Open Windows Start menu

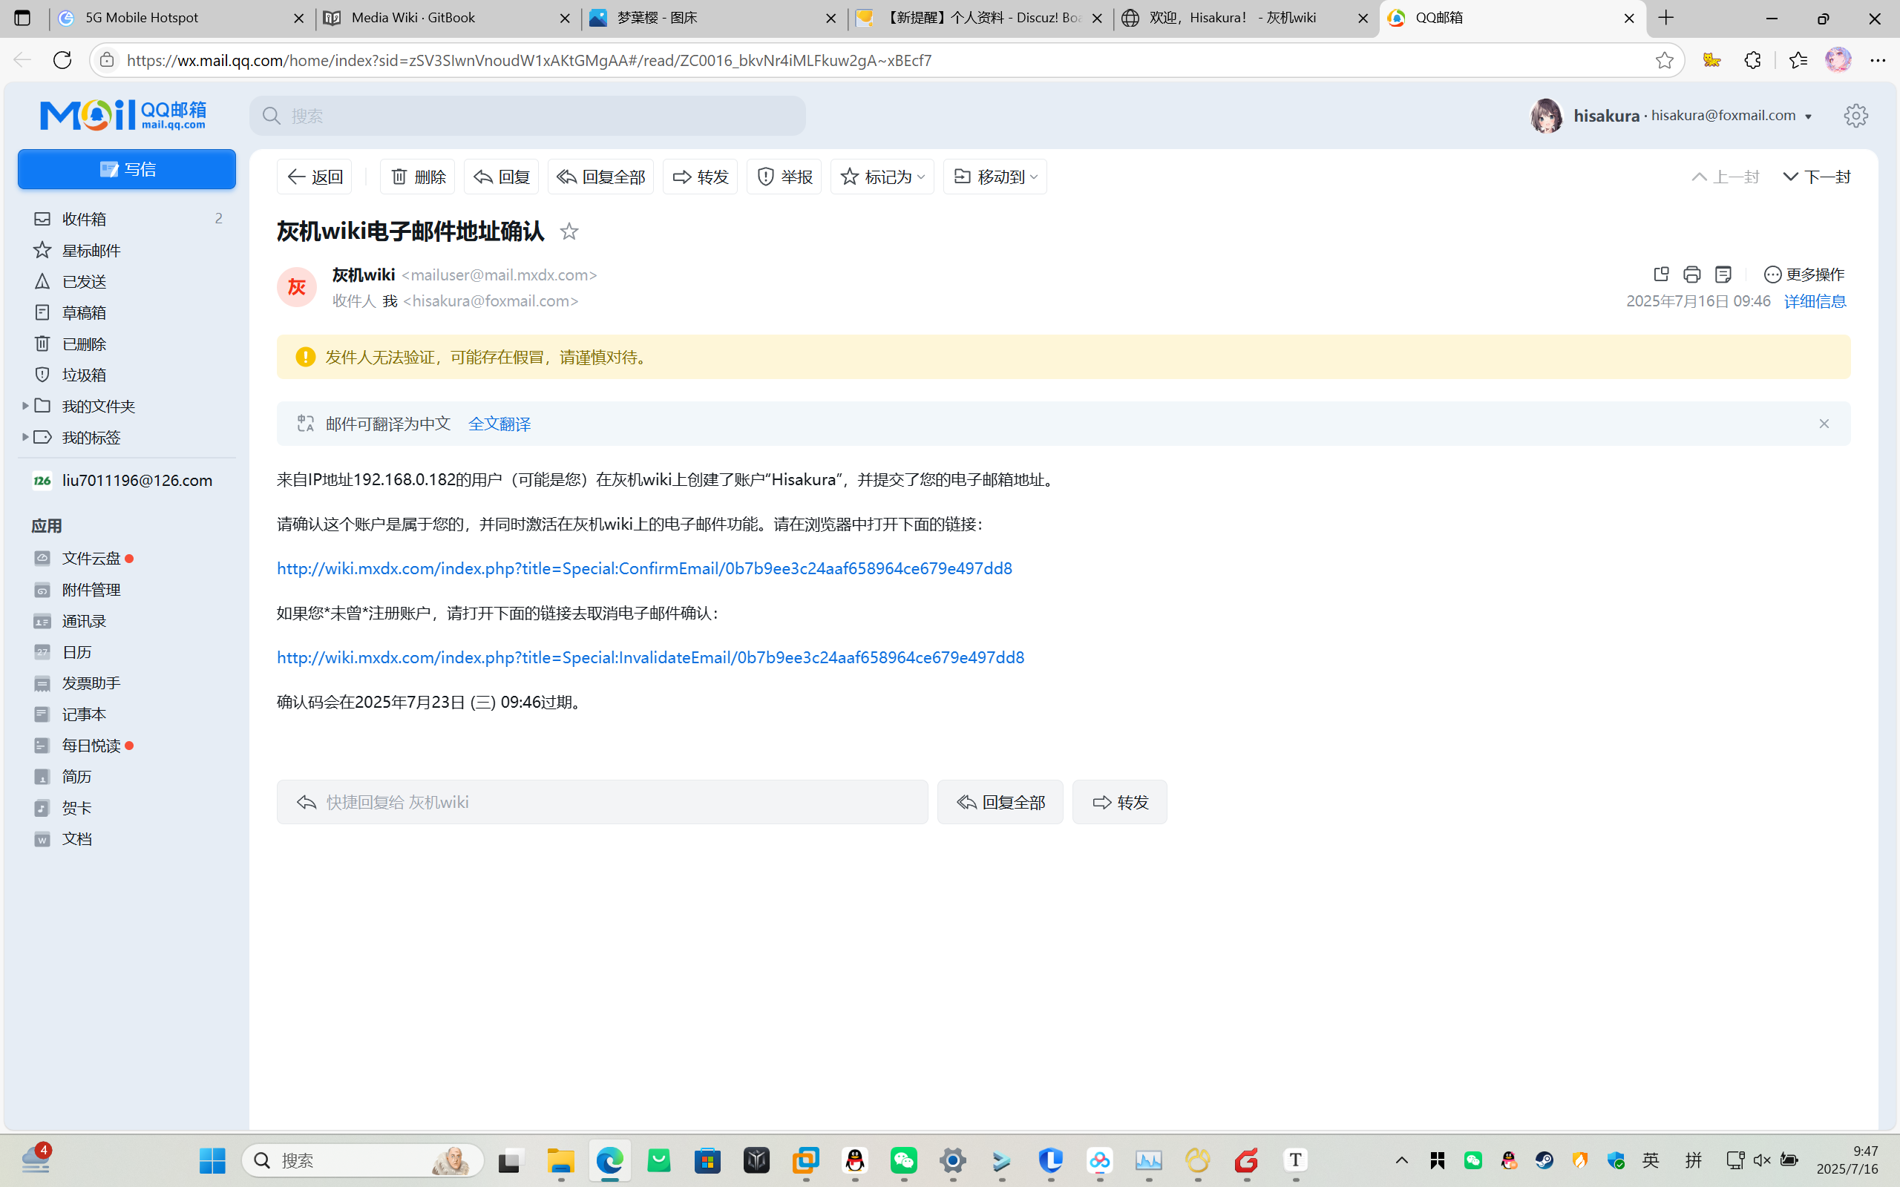point(212,1160)
